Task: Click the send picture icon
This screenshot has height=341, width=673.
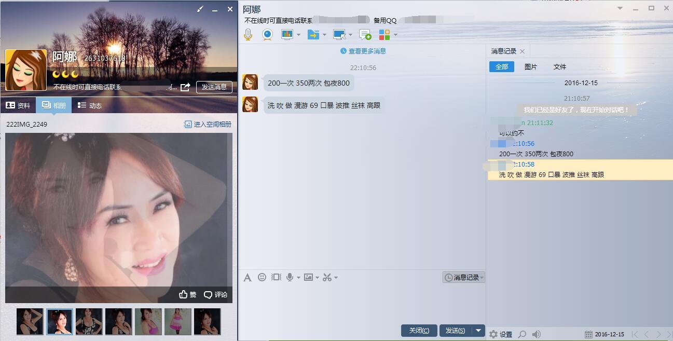Action: (x=308, y=277)
